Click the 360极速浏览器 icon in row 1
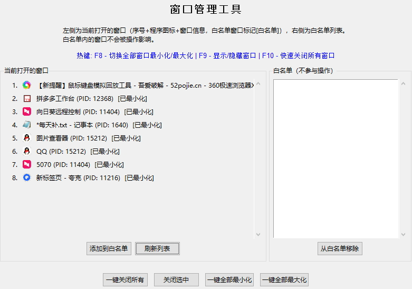 pos(26,85)
